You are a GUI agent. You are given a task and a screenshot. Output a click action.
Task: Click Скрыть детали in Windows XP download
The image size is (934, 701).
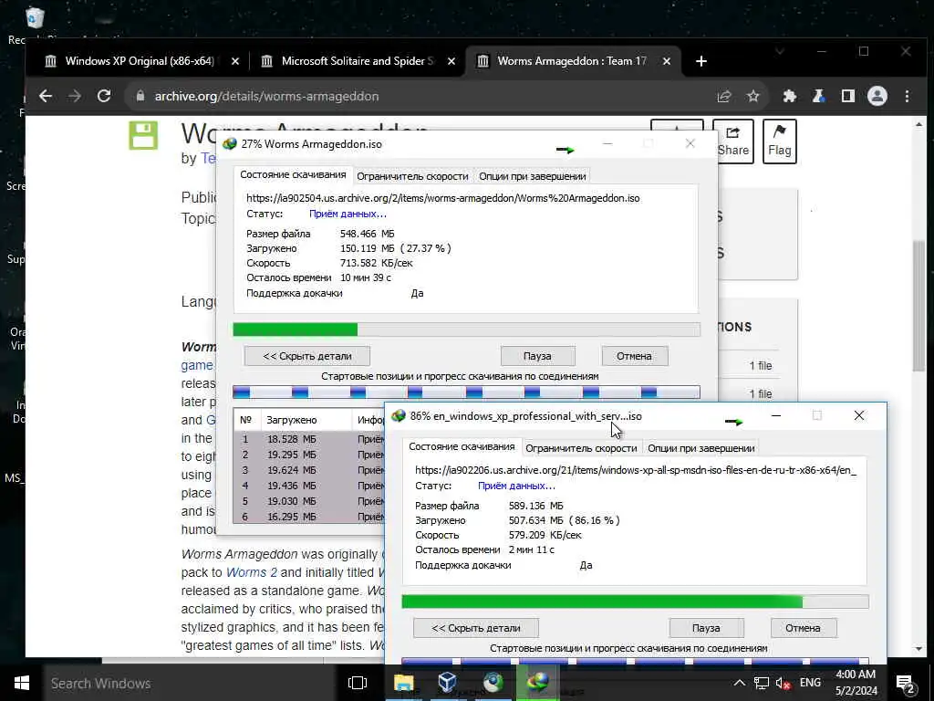(475, 628)
